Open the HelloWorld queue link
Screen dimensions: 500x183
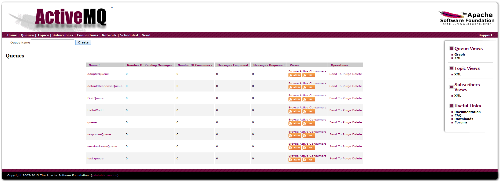click(95, 110)
